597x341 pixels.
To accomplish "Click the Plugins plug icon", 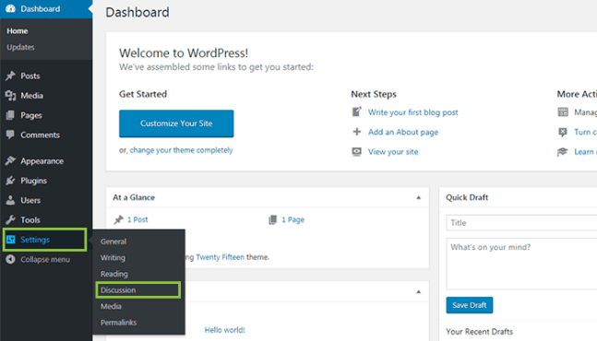I will pos(10,181).
